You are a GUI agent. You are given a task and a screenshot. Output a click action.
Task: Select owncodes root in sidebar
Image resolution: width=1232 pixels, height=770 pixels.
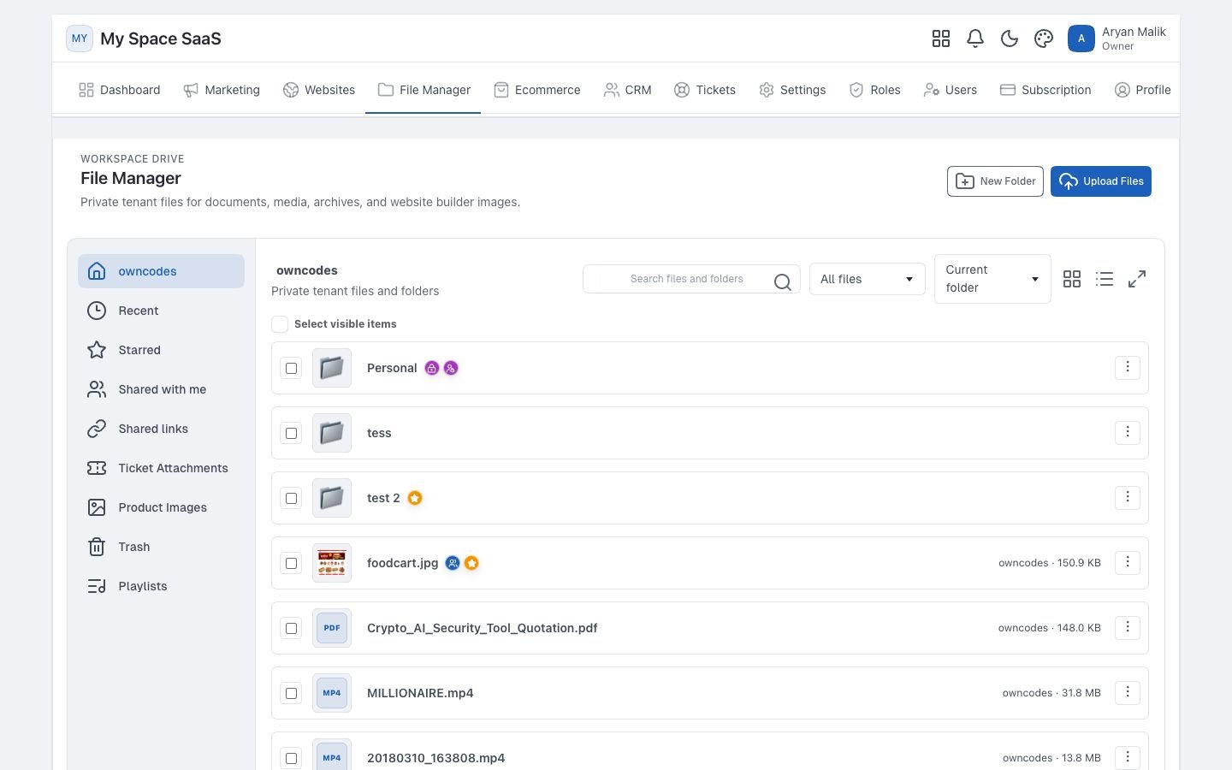coord(161,271)
